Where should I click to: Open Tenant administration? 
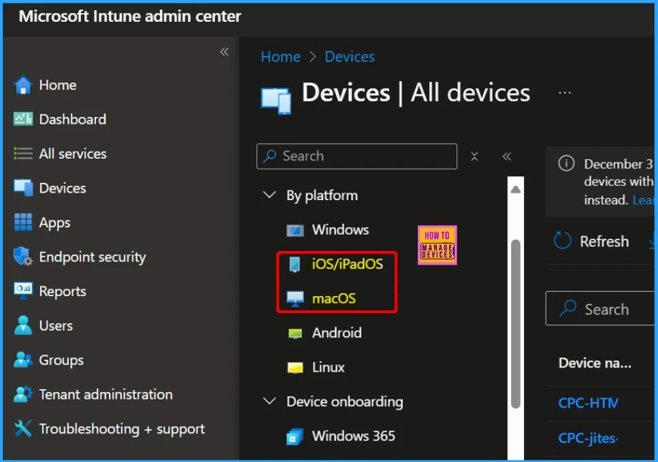click(x=105, y=395)
